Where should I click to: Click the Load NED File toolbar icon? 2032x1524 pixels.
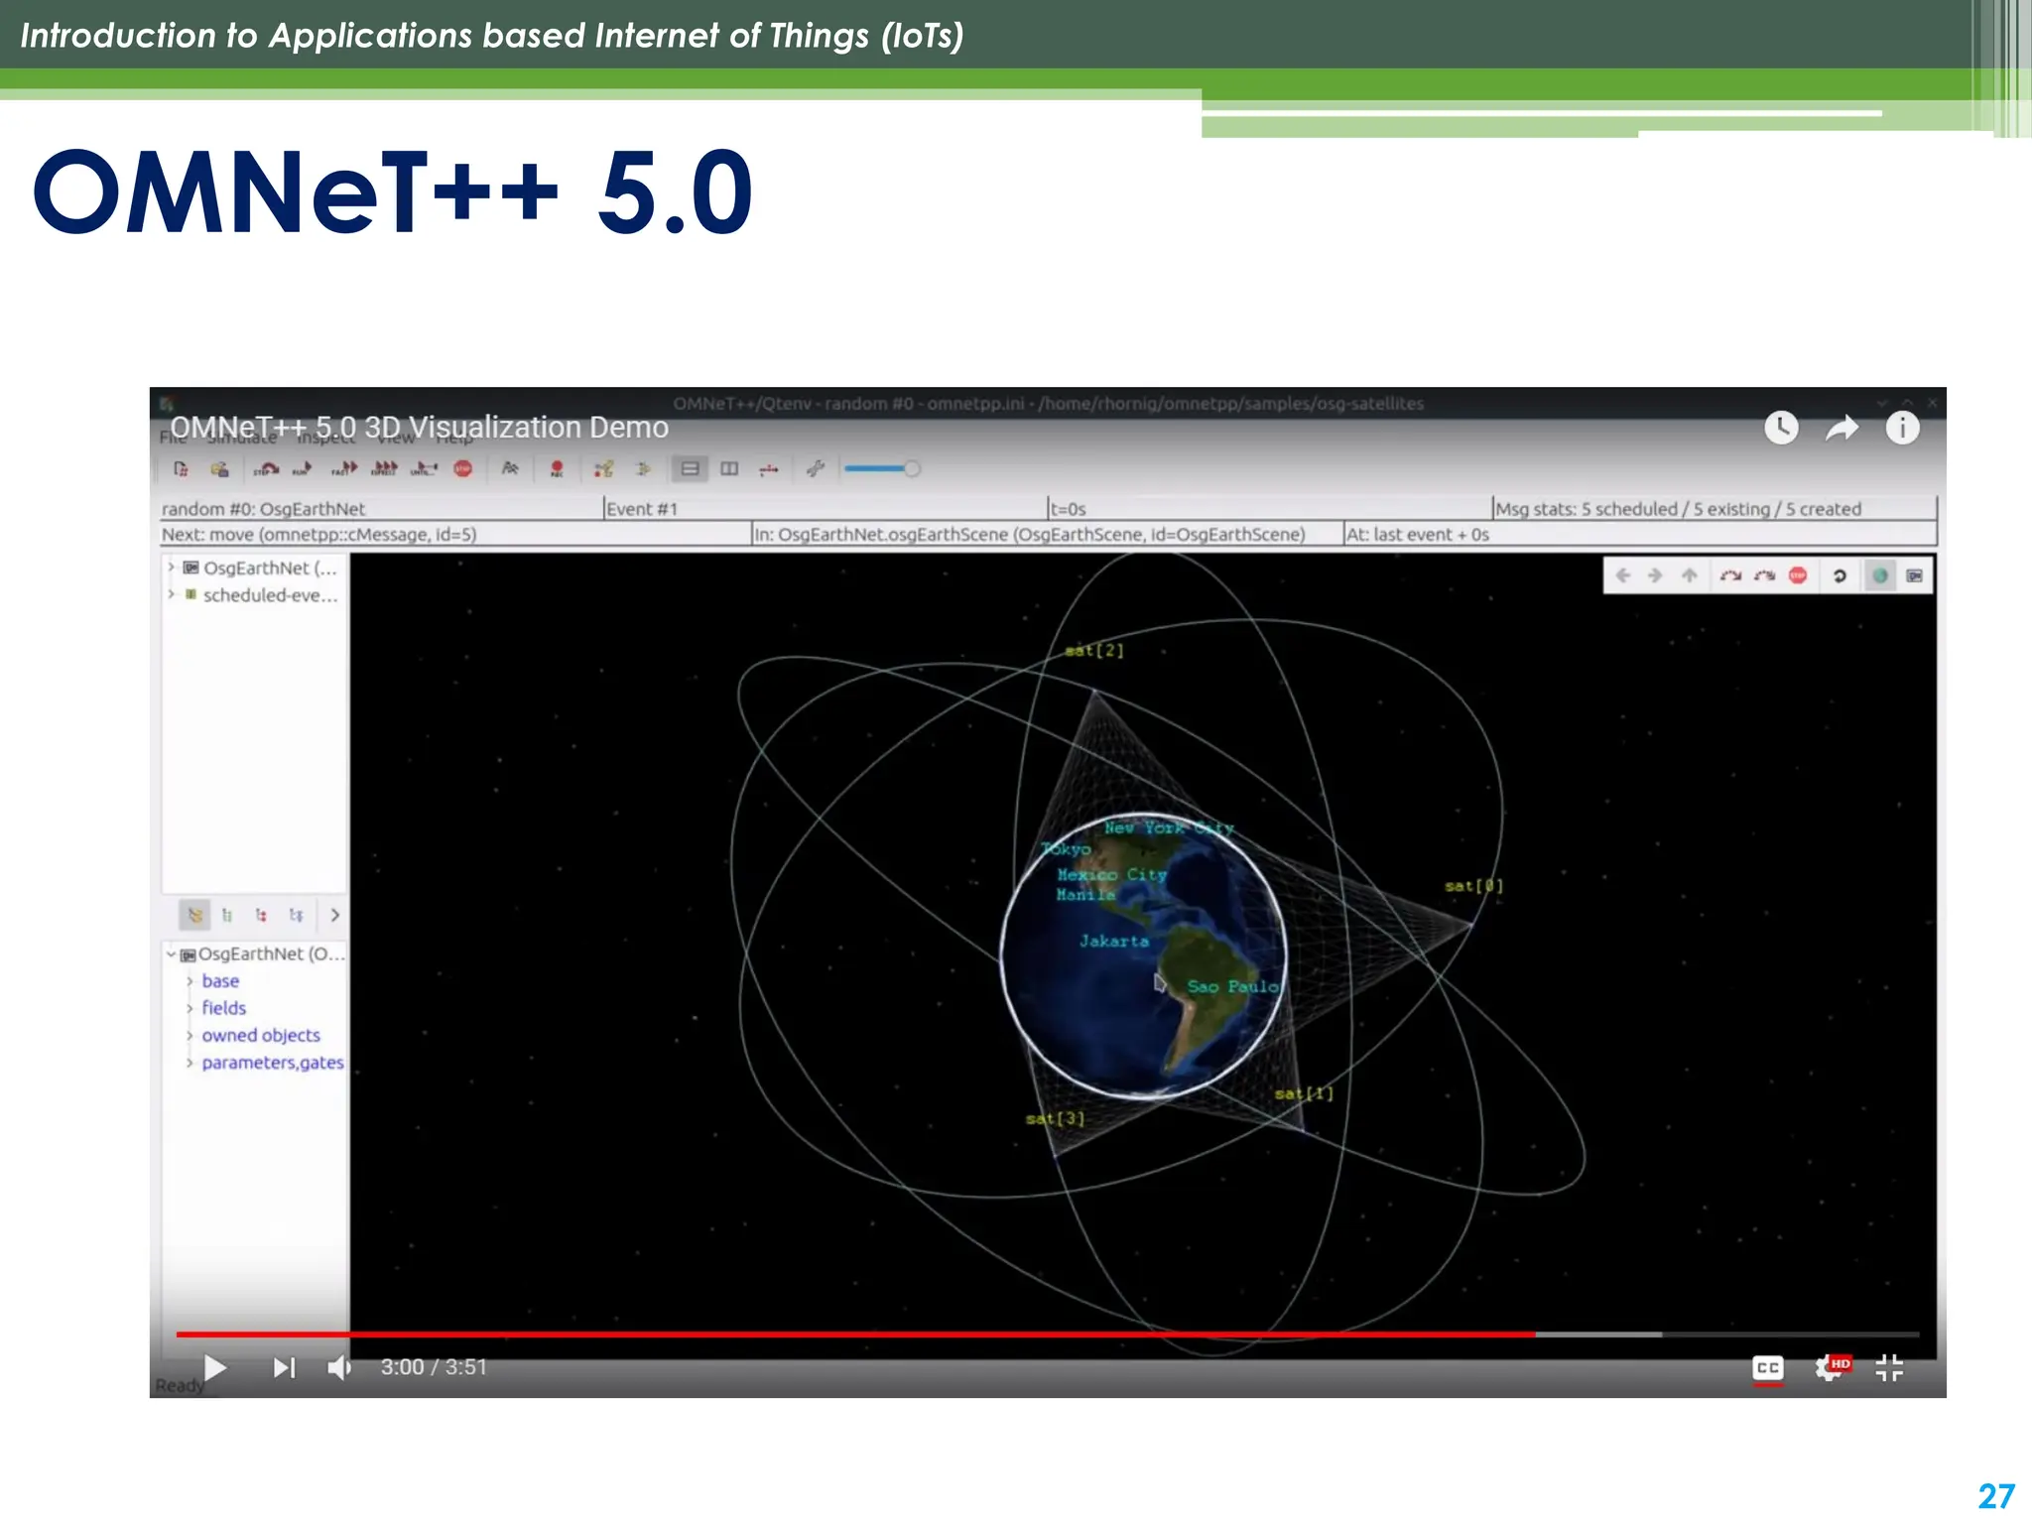(x=219, y=469)
